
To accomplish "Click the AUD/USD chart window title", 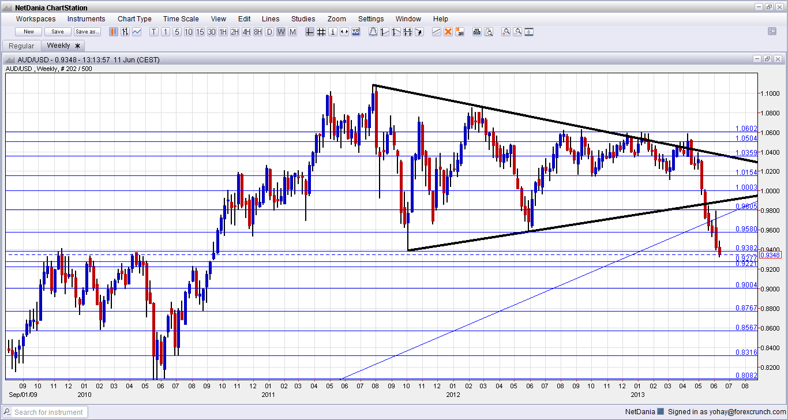I will [x=88, y=59].
